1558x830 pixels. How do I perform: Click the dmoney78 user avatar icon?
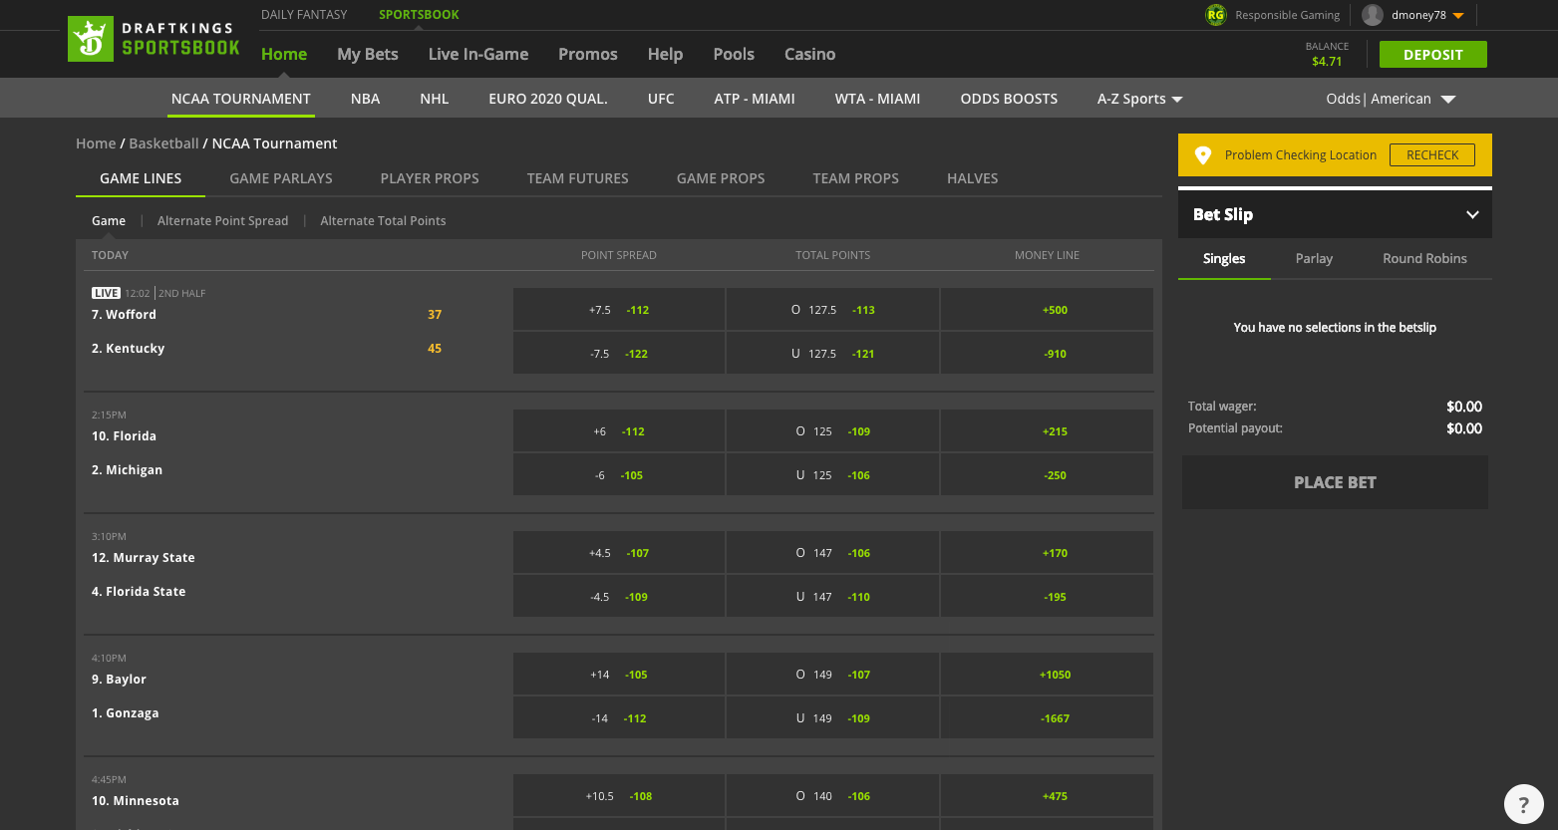(1373, 15)
